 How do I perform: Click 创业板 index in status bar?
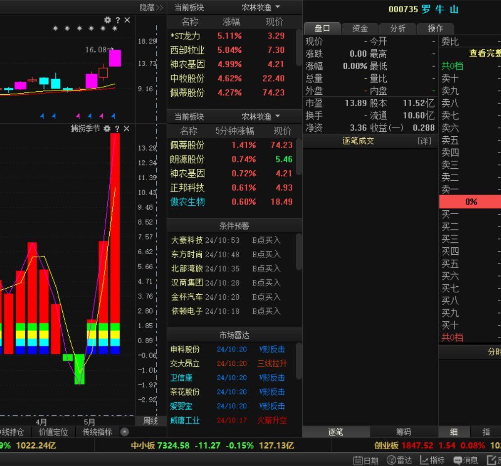pyautogui.click(x=438, y=446)
